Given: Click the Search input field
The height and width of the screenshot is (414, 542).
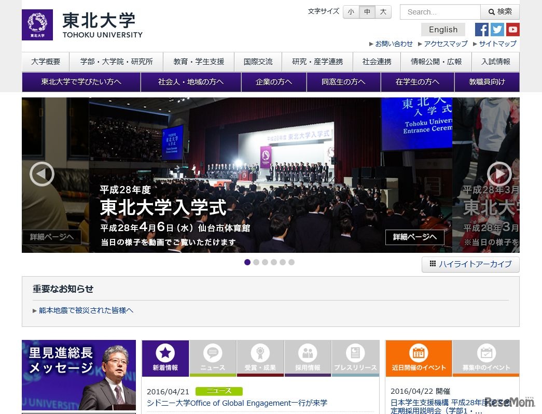Looking at the screenshot, I should [x=440, y=12].
